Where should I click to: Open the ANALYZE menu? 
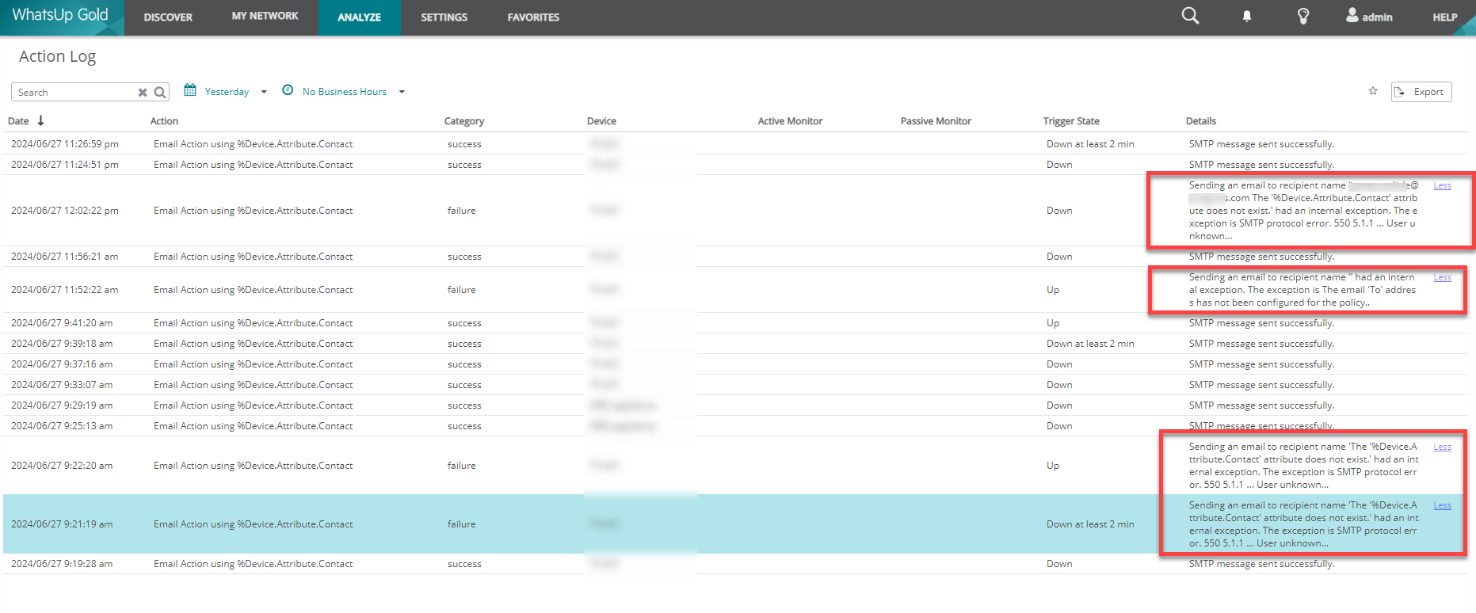coord(359,17)
